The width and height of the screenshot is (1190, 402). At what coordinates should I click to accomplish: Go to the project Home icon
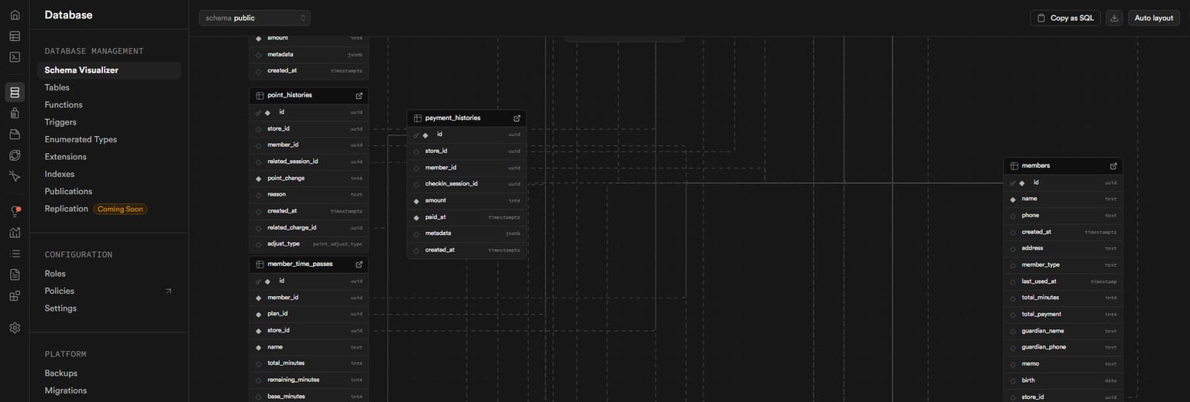pyautogui.click(x=15, y=15)
